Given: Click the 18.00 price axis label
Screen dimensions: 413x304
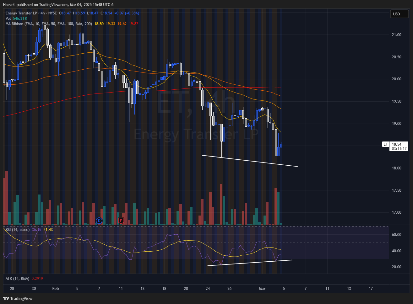Looking at the screenshot, I should [396, 168].
